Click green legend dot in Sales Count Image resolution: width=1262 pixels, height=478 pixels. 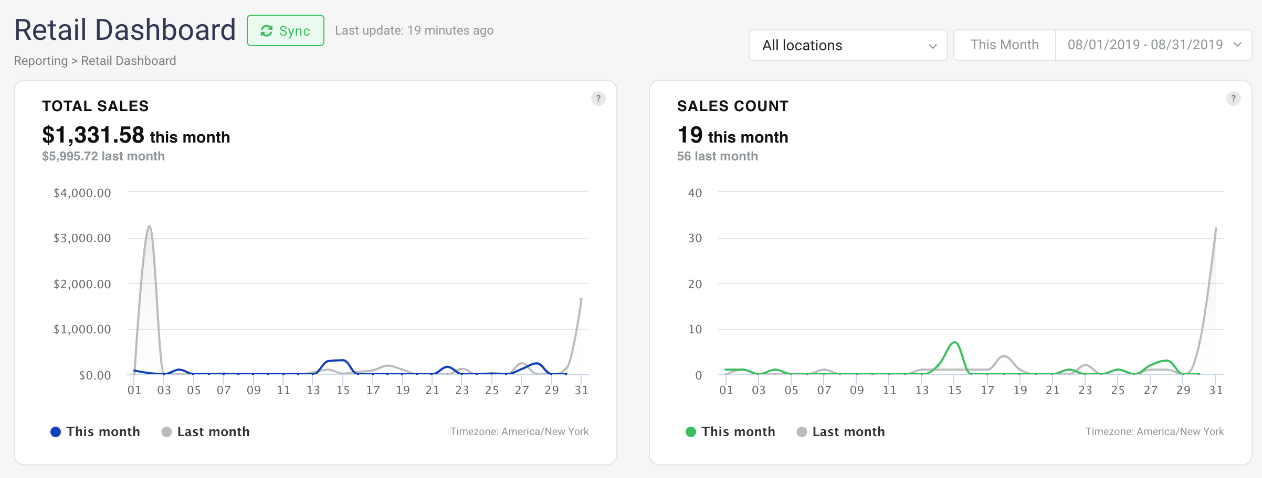(x=691, y=432)
